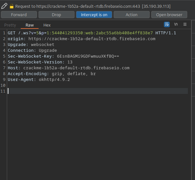Click the GET request line

pos(92,33)
